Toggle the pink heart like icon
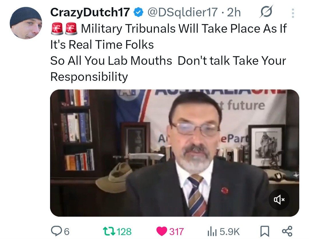The width and height of the screenshot is (309, 239). 162,231
